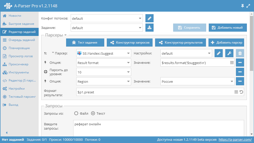Click Потоки: 0 in status bar
This screenshot has width=254, height=143.
93,139
